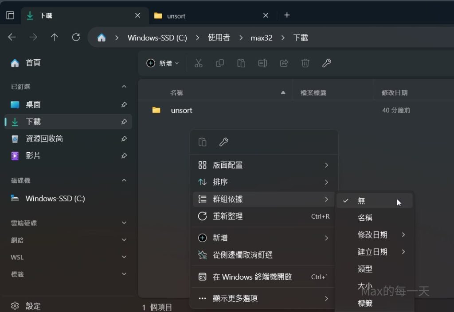
Task: Open the 新增 dropdown in toolbar
Action: click(x=163, y=63)
